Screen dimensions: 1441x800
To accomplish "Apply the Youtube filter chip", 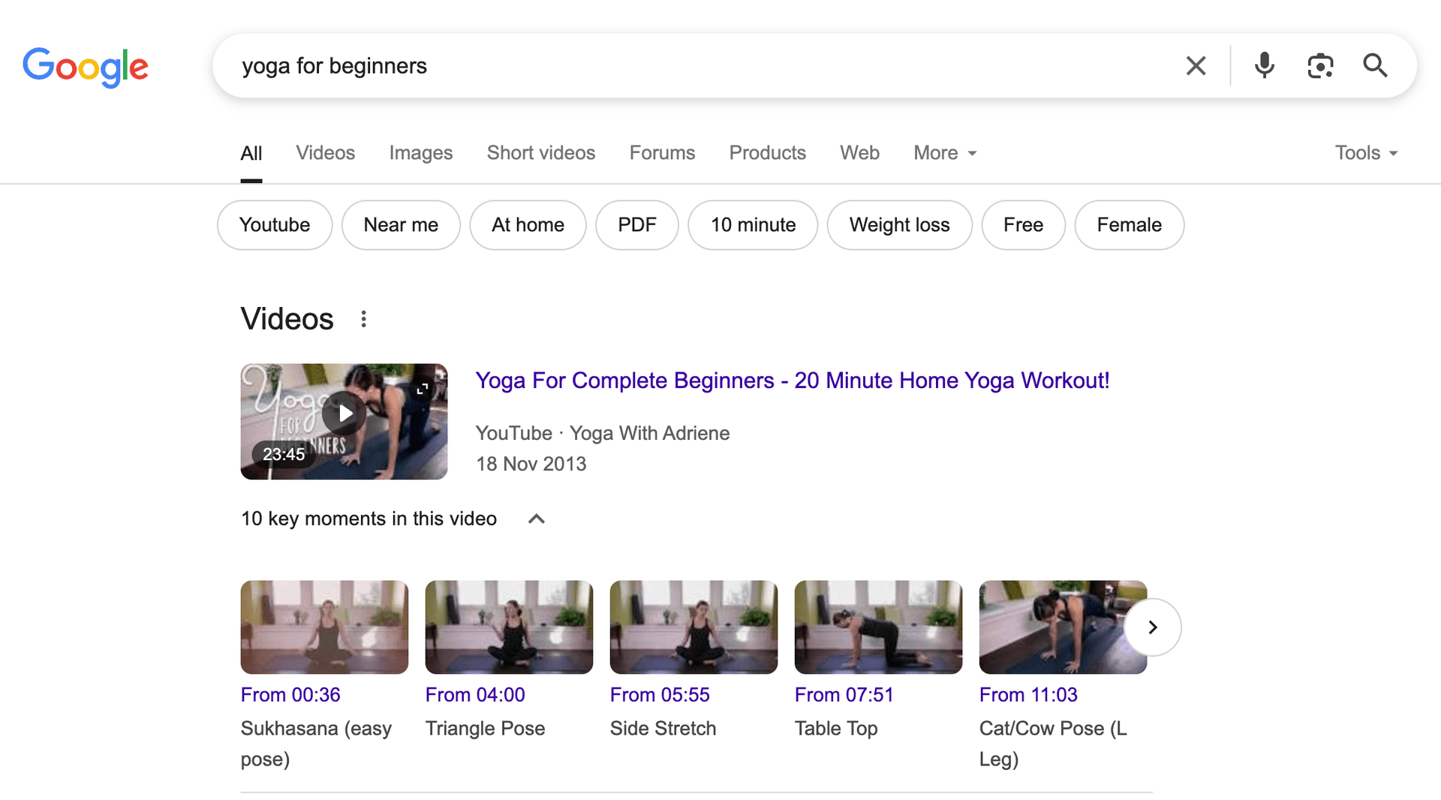I will coord(275,225).
